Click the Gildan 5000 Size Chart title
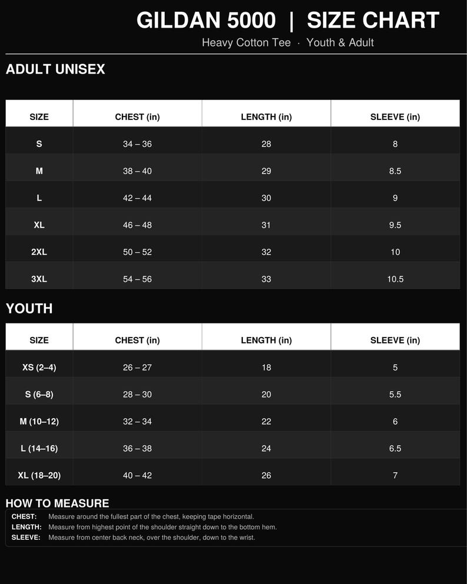Image resolution: width=467 pixels, height=584 pixels. coord(288,20)
